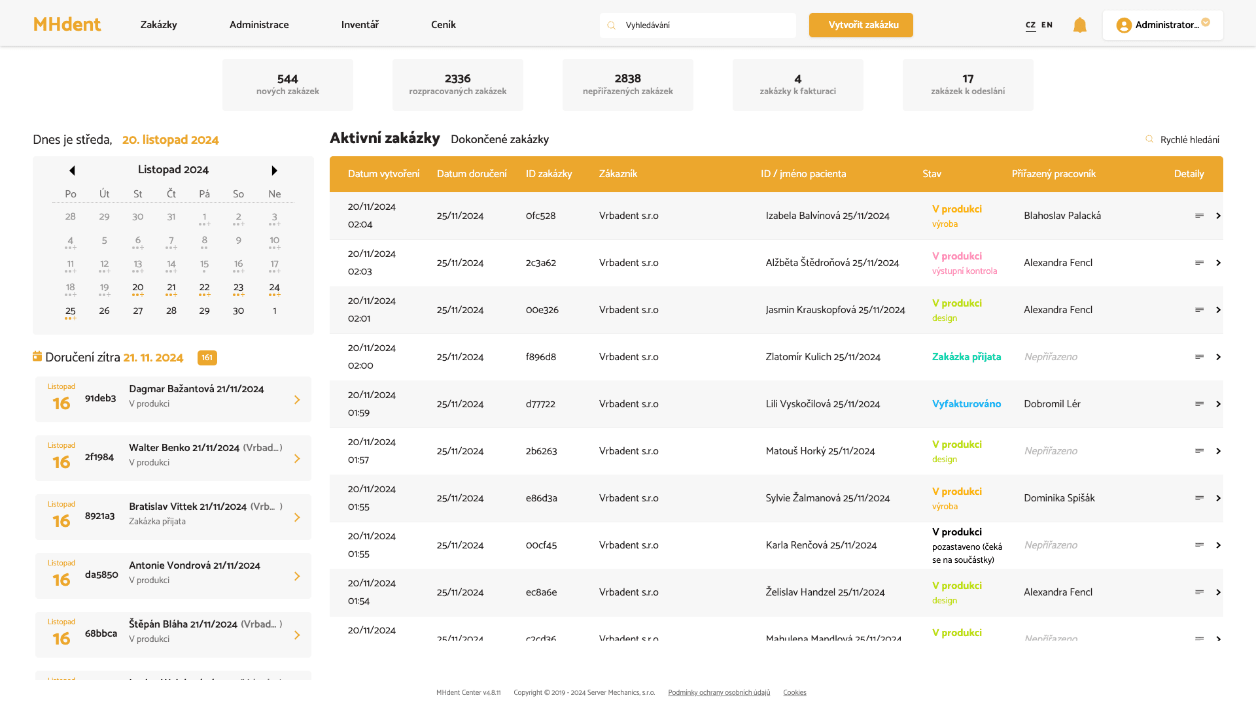
Task: Open detail arrow for order 2c3a62
Action: coord(1218,263)
